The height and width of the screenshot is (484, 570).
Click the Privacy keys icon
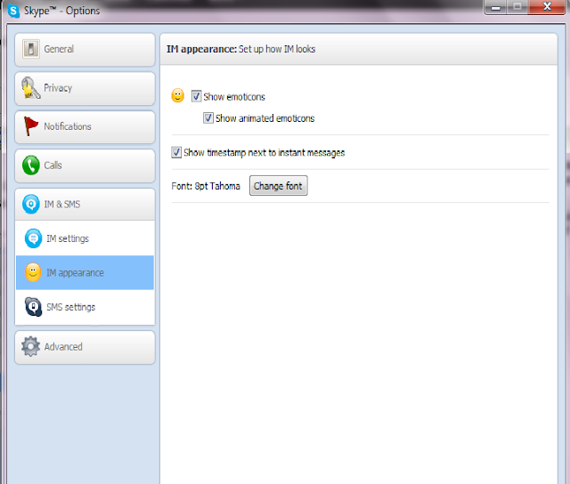pyautogui.click(x=30, y=87)
